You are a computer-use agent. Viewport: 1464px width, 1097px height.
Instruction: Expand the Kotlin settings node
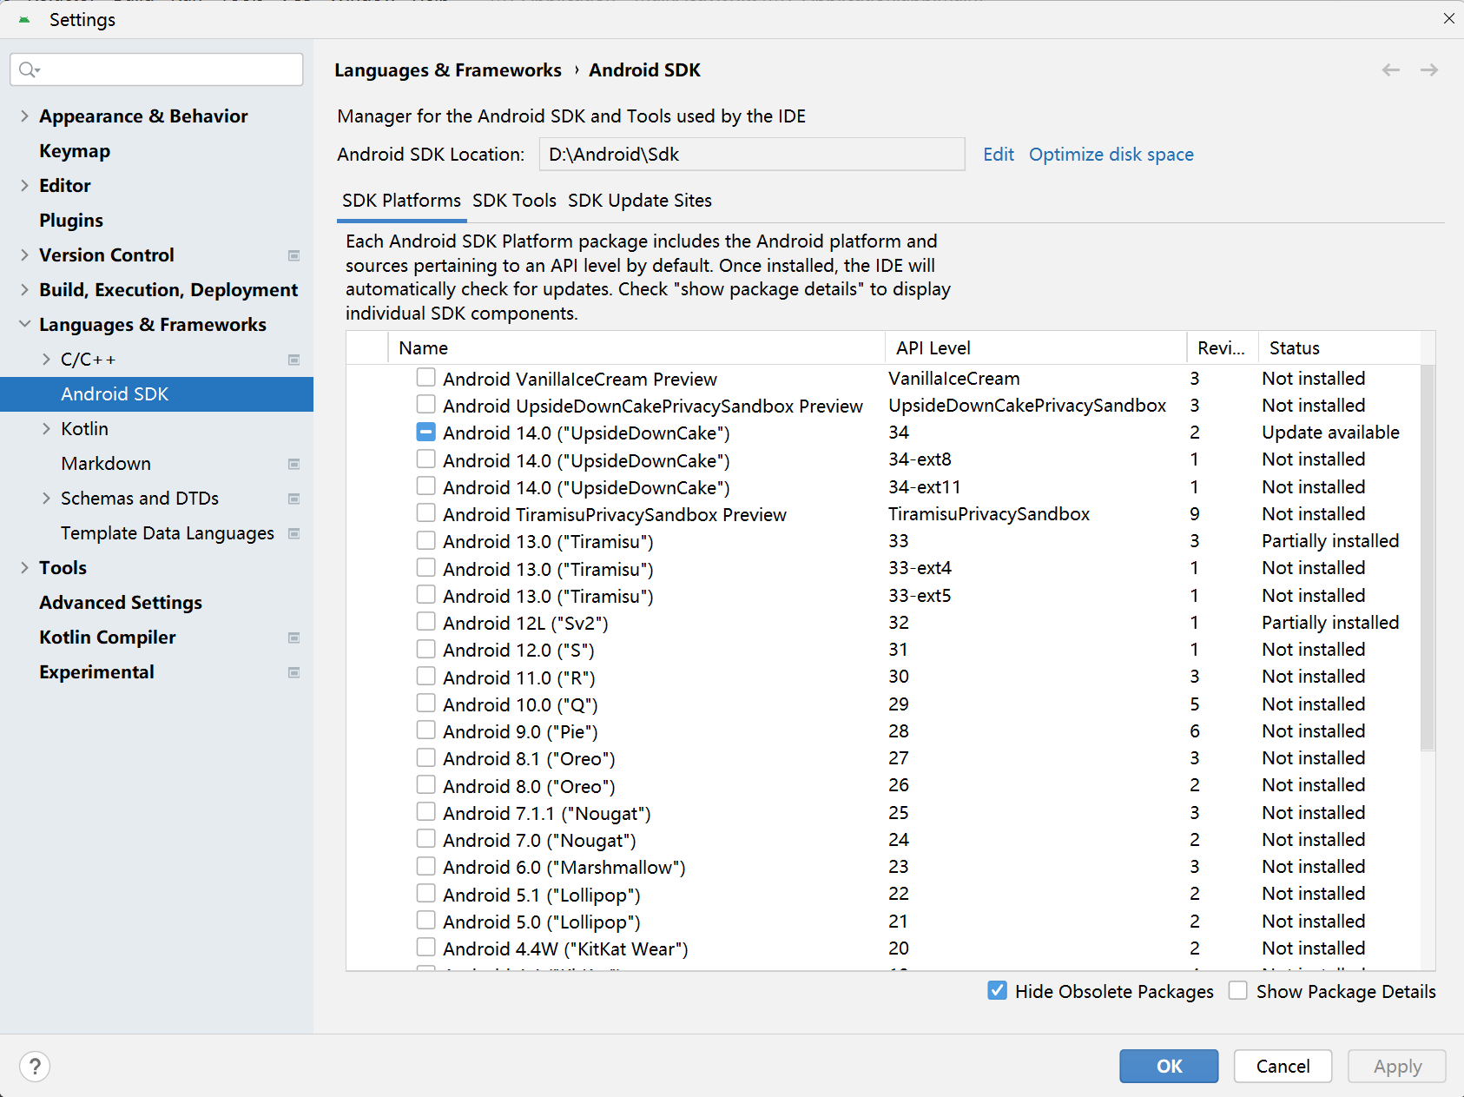46,429
